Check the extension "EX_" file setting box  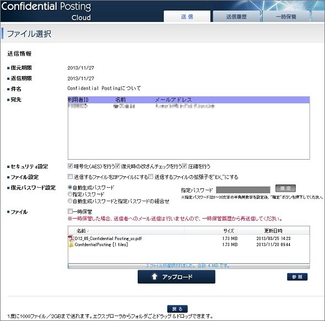point(151,177)
